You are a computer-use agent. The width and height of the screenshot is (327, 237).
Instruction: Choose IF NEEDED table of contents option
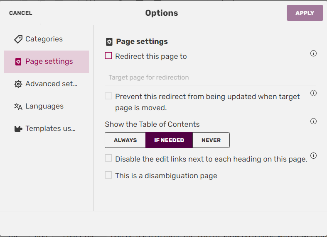pos(169,140)
